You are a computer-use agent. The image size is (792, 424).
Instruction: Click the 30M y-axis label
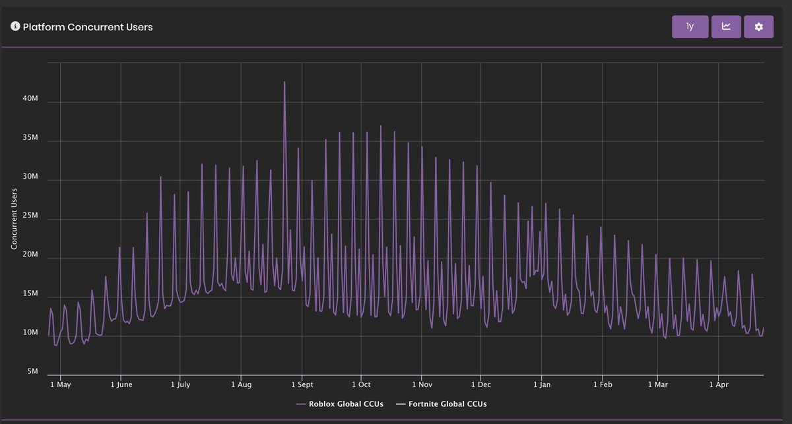[x=31, y=177]
